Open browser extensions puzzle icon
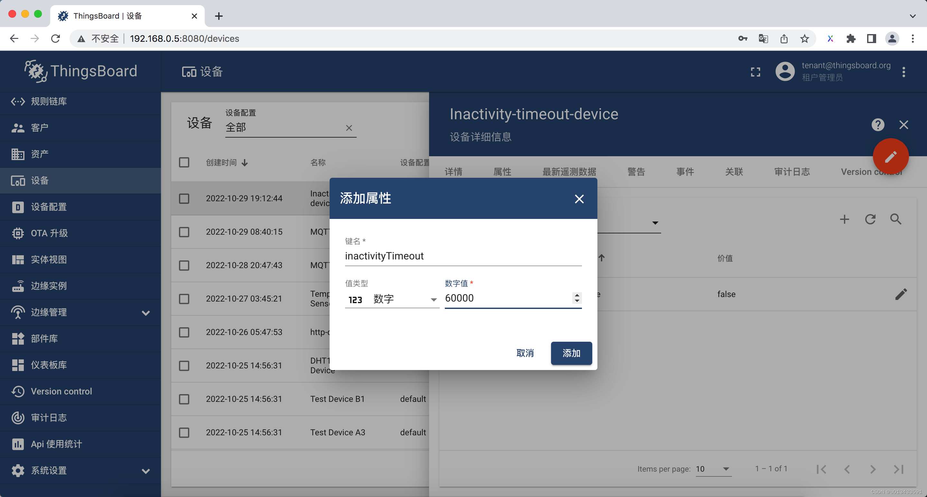927x497 pixels. tap(851, 39)
